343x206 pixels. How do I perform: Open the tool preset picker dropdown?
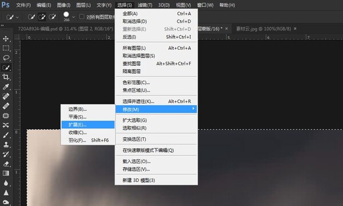12,17
